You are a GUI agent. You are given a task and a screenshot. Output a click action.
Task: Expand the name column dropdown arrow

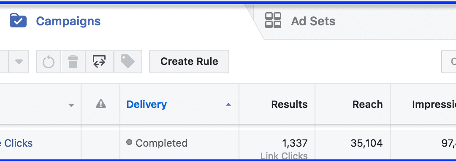point(71,105)
